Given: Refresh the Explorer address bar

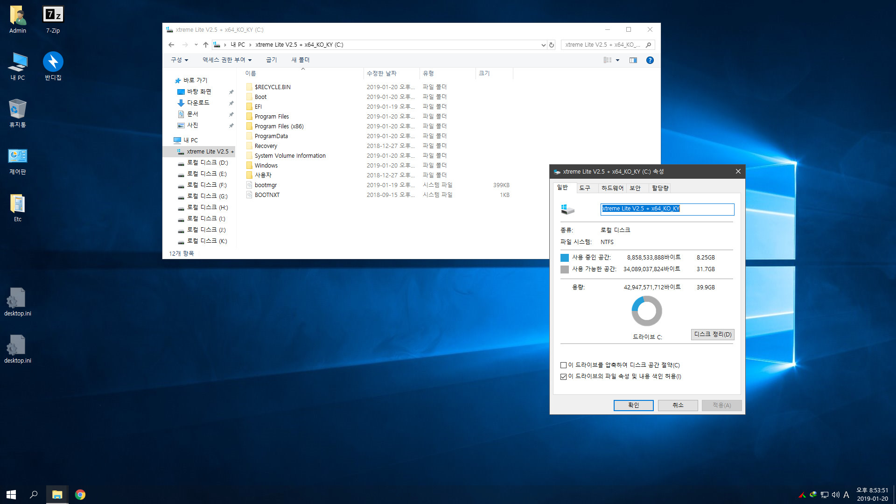Looking at the screenshot, I should 552,45.
